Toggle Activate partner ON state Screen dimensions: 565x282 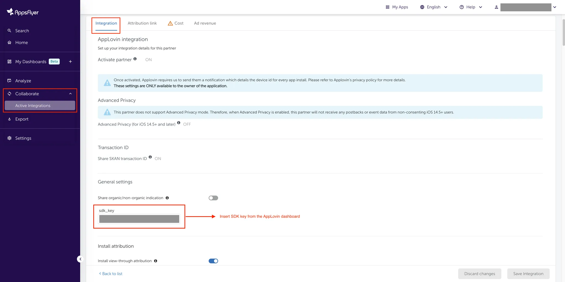148,60
